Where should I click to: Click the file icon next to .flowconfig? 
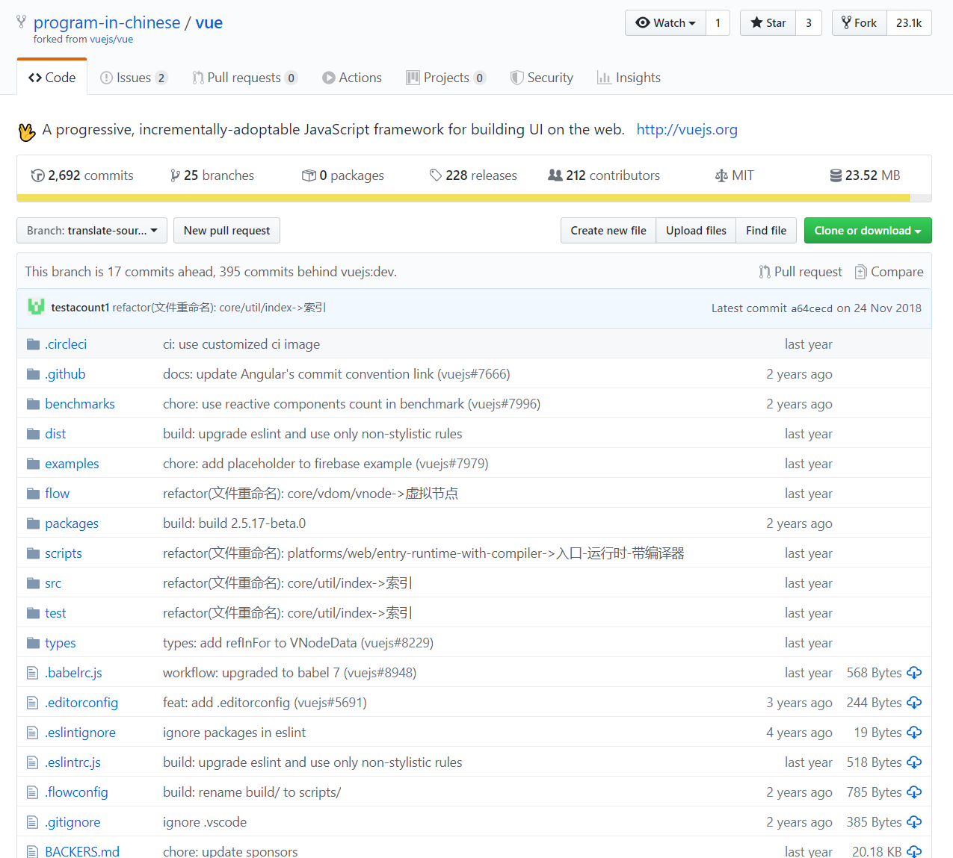pos(32,792)
